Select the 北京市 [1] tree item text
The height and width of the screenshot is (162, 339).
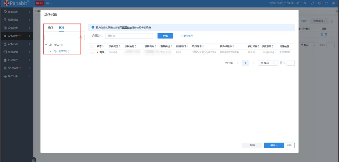64,51
